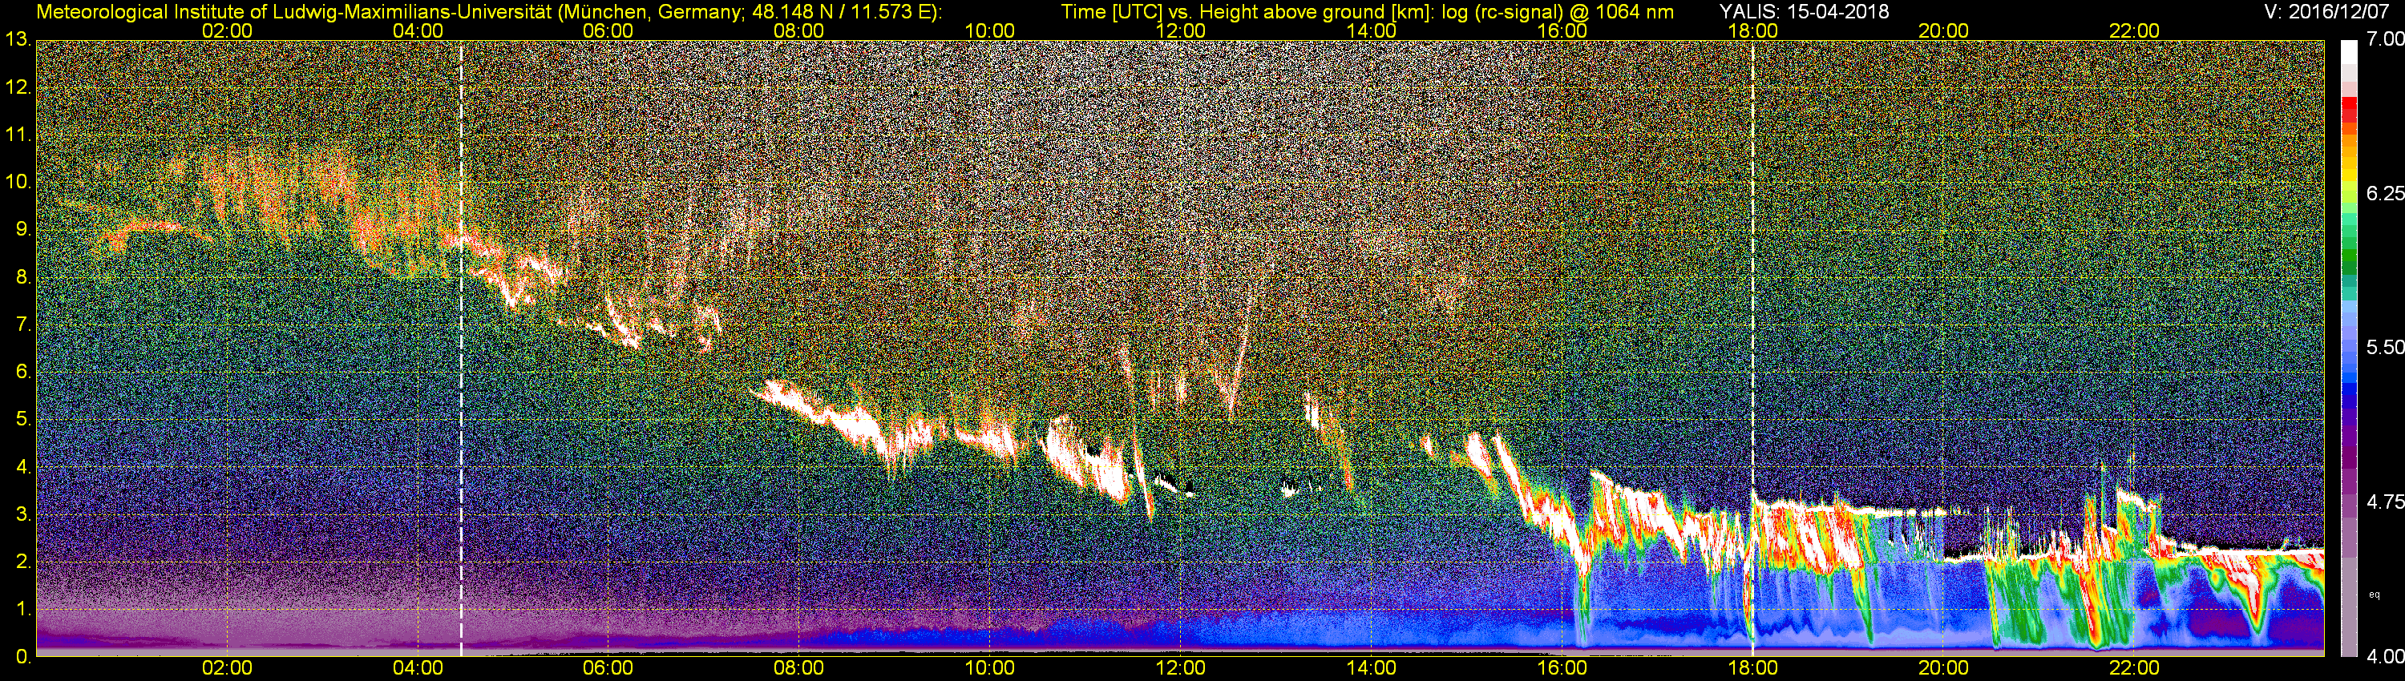Click the 18:00 label on the bottom time axis

click(1752, 668)
